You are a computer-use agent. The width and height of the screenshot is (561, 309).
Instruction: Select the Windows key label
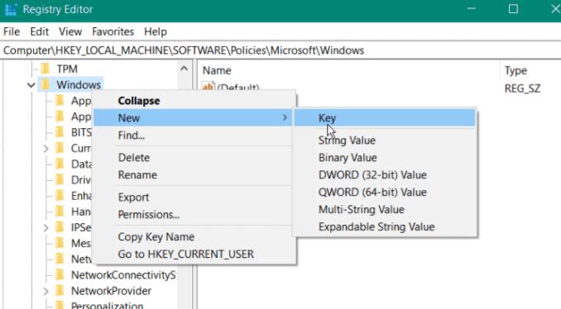click(79, 85)
